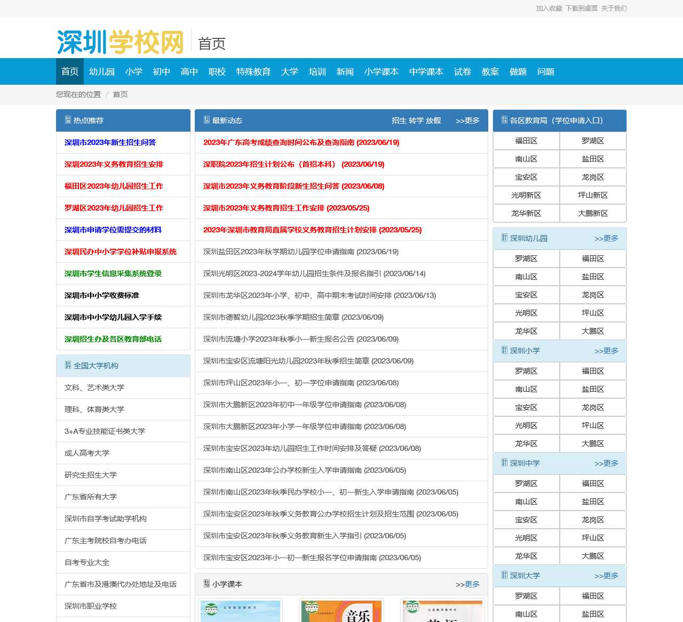Screen dimensions: 683x622
Task: Click 加入收藏 at the top right
Action: point(549,8)
